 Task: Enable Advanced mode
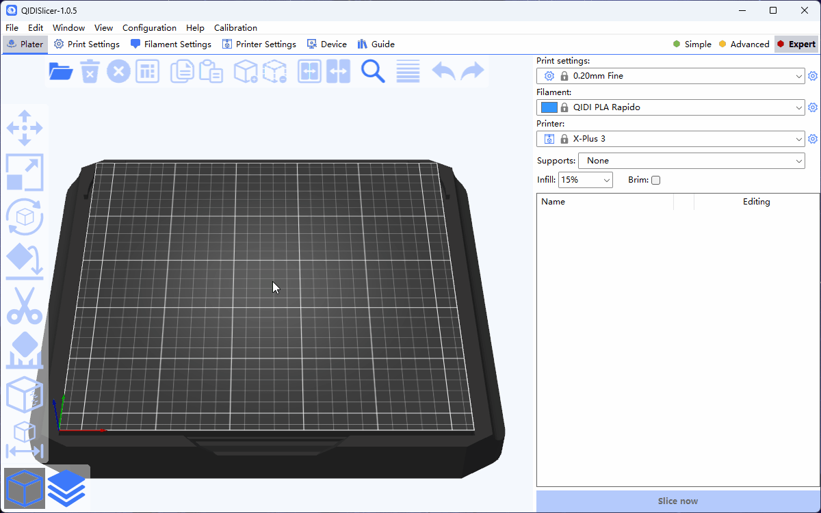tap(743, 44)
